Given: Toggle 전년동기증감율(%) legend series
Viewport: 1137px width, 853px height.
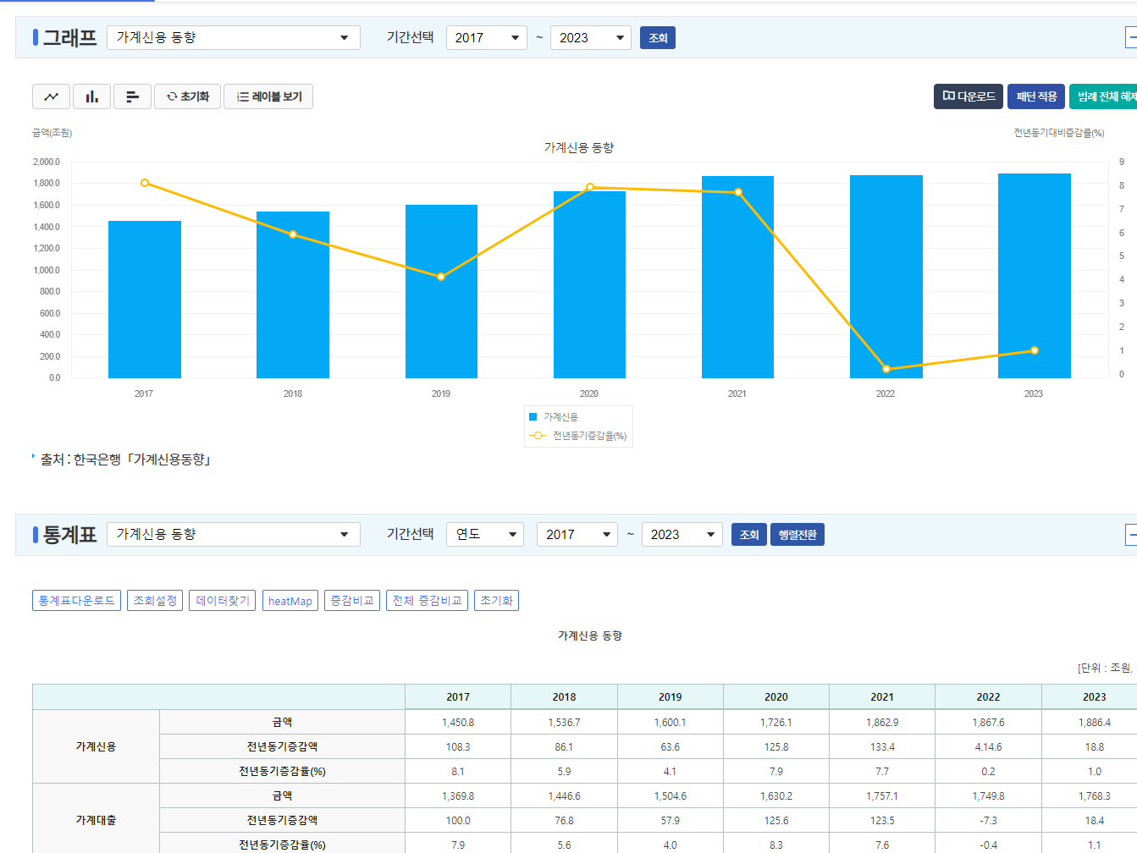Looking at the screenshot, I should pos(578,436).
